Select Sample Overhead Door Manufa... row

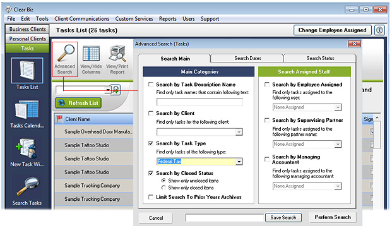[94, 131]
